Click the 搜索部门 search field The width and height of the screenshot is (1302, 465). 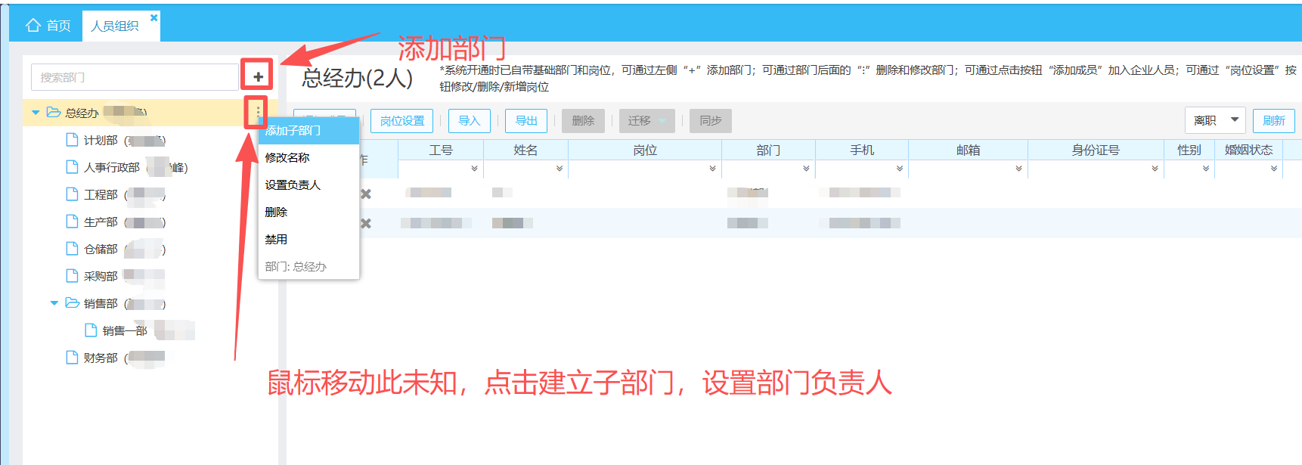click(x=135, y=77)
